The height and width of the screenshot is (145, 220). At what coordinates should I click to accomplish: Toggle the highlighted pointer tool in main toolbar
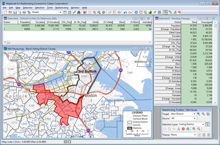tap(166, 12)
